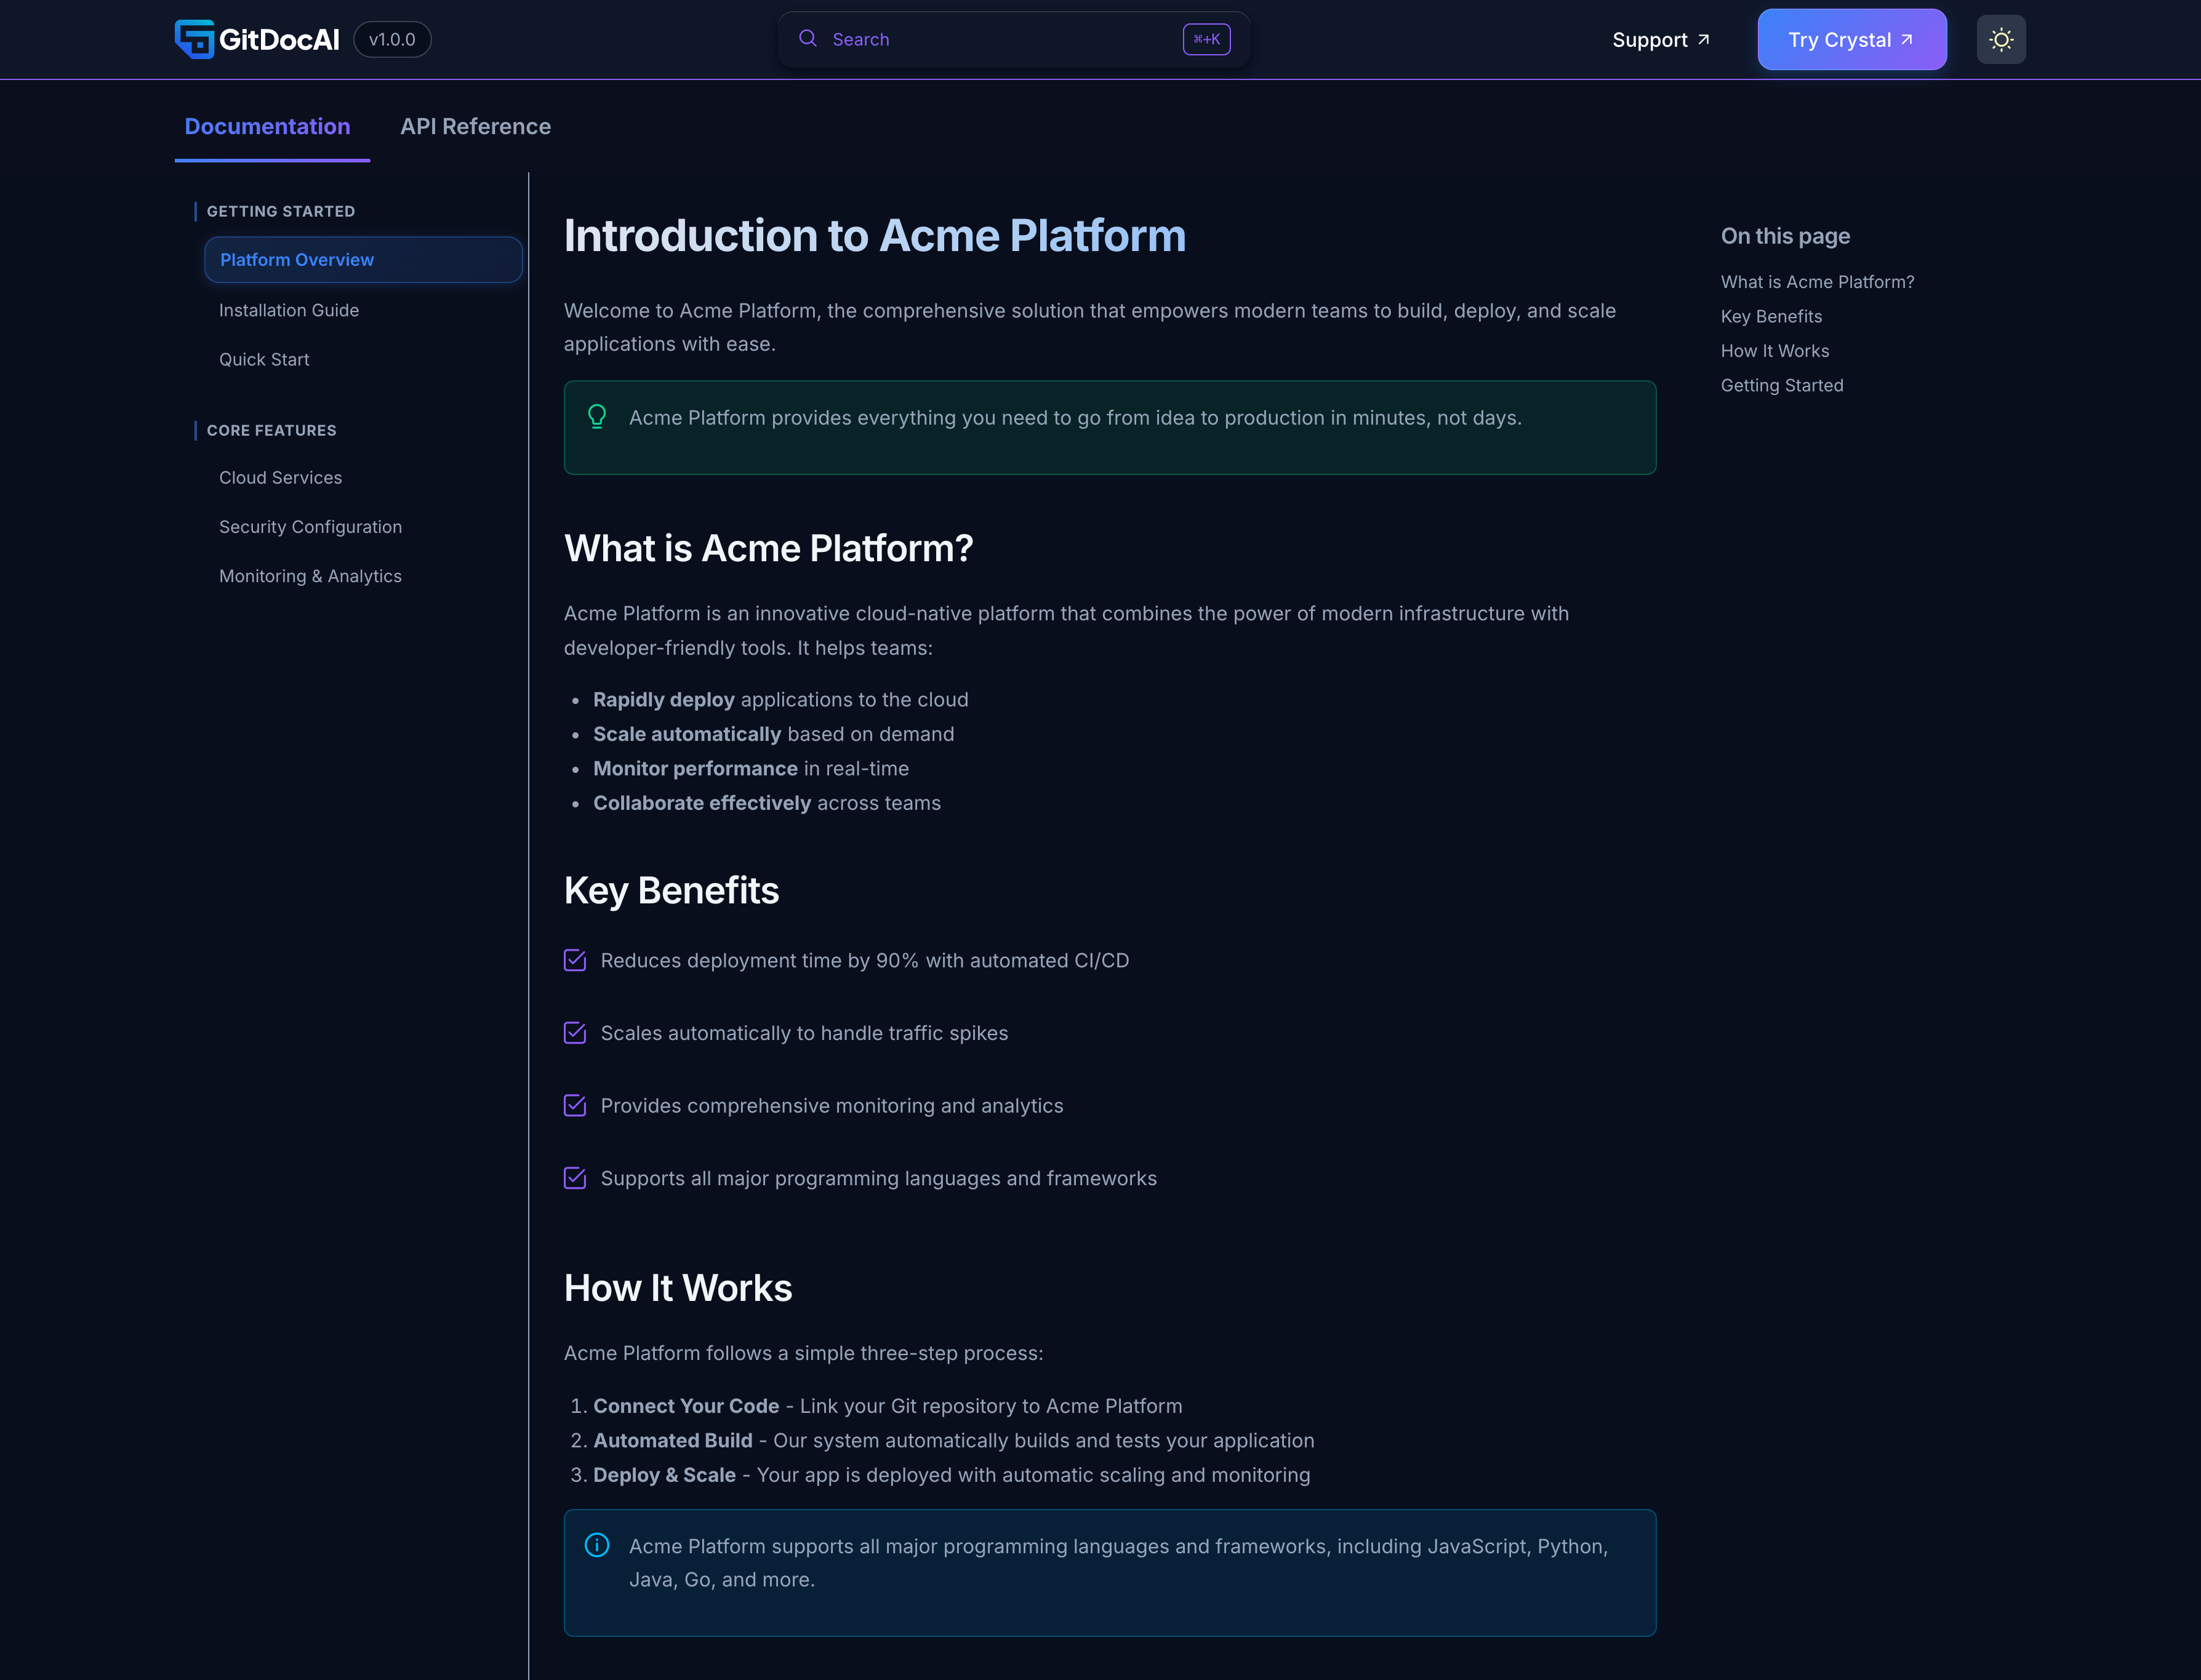Viewport: 2201px width, 1680px height.
Task: Focus the Search input field
Action: pyautogui.click(x=1000, y=39)
